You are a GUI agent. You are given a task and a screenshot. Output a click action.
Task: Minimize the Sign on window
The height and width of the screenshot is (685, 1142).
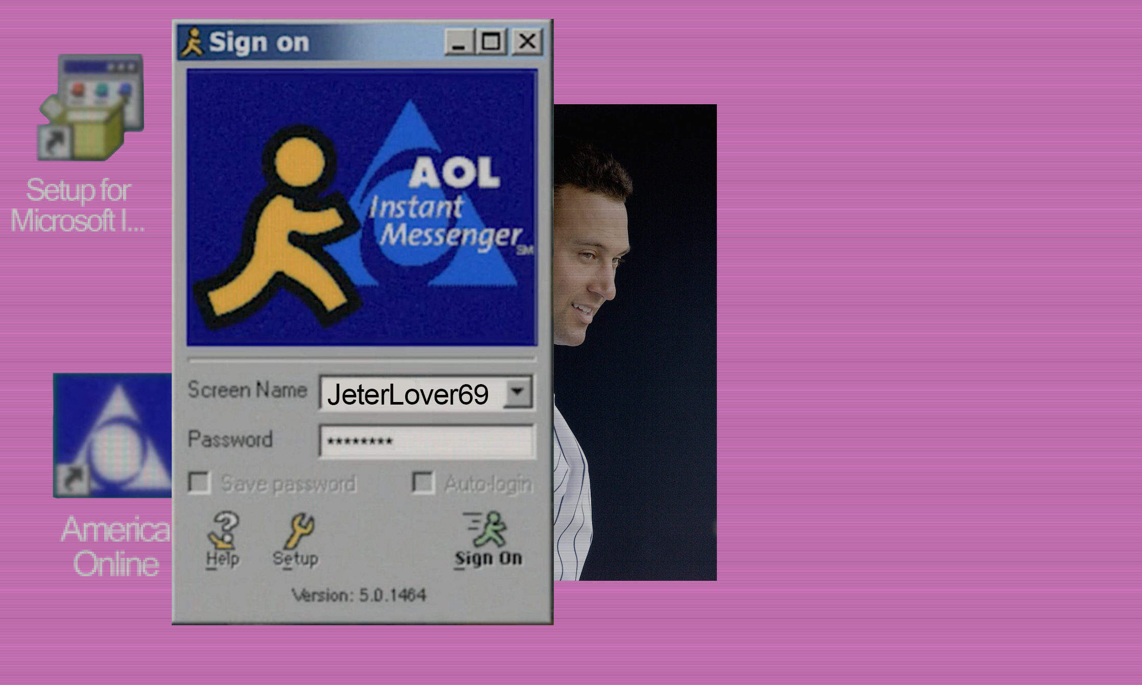[x=459, y=42]
